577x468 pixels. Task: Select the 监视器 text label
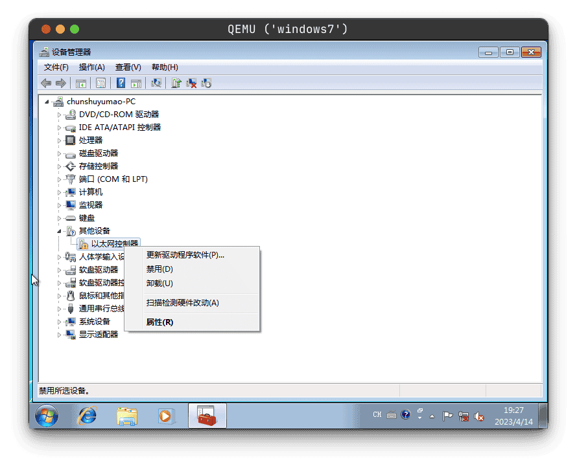click(x=91, y=205)
